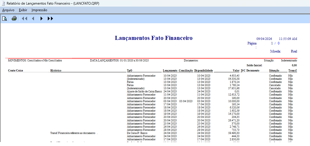Viewport: 310px width, 146px height.
Task: Go to the previous report page
Action: tap(33, 19)
